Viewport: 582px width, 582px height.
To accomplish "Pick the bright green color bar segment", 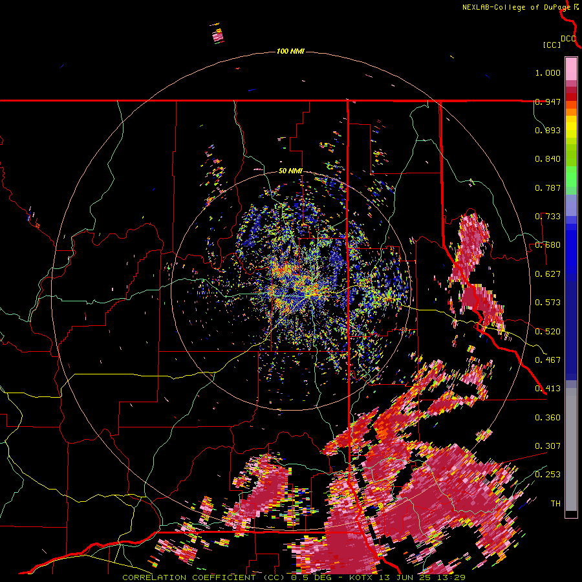I will [571, 177].
